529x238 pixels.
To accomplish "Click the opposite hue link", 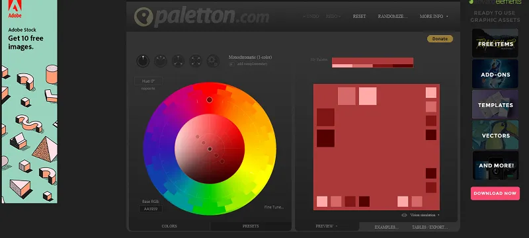I will [148, 89].
